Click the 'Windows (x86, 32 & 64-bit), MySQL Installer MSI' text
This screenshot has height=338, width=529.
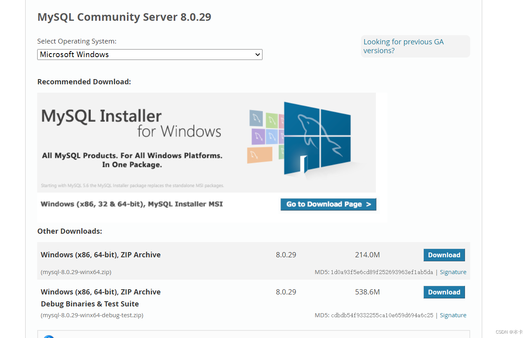pos(132,204)
